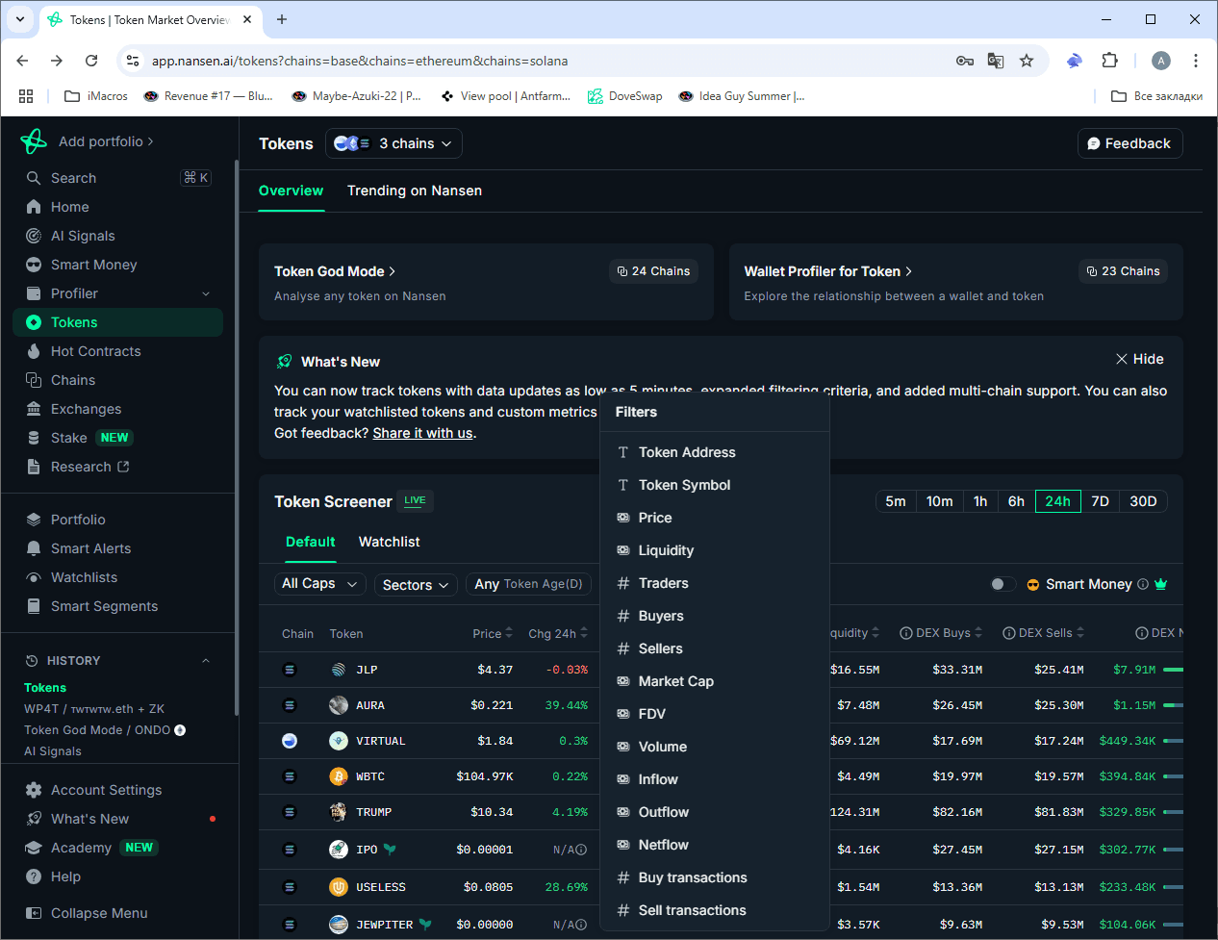Open Token God Mode card
The image size is (1218, 940).
tap(486, 282)
